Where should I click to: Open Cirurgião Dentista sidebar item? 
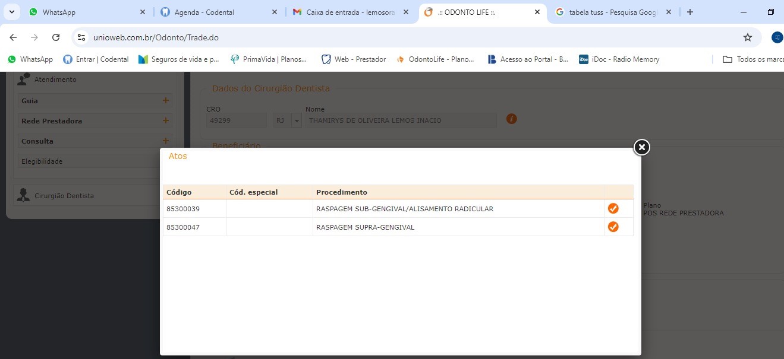click(64, 196)
